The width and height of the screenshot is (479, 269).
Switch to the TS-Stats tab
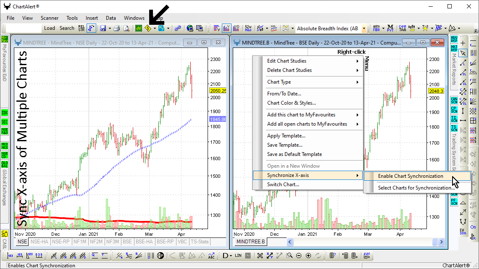(200, 242)
